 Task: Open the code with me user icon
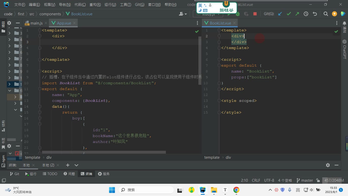[183, 14]
